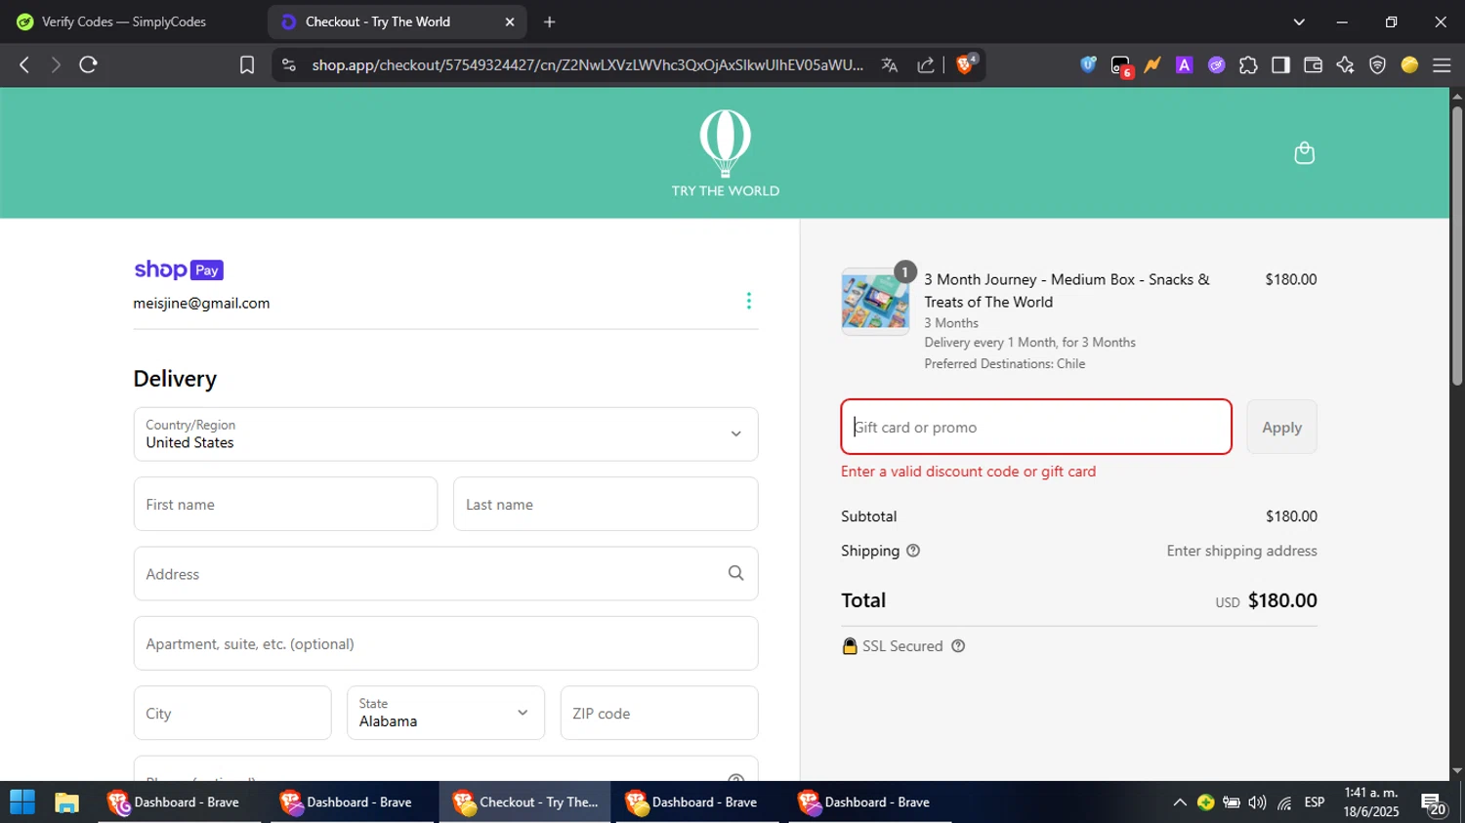Click the Apply promo button
This screenshot has height=823, width=1465.
1281,427
